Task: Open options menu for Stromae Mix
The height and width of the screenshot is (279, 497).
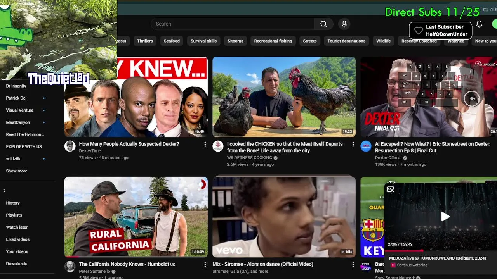Action: pos(353,265)
